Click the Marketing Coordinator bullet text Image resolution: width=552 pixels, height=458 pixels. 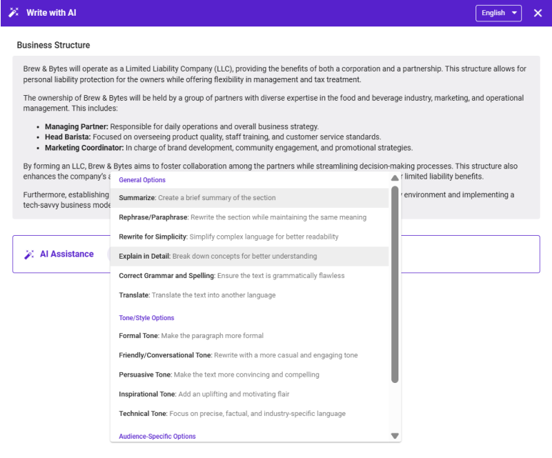coord(229,148)
